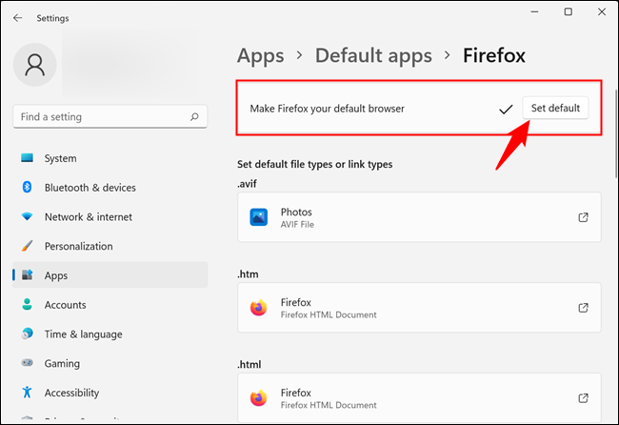Select System in the sidebar
Image resolution: width=619 pixels, height=425 pixels.
[60, 158]
